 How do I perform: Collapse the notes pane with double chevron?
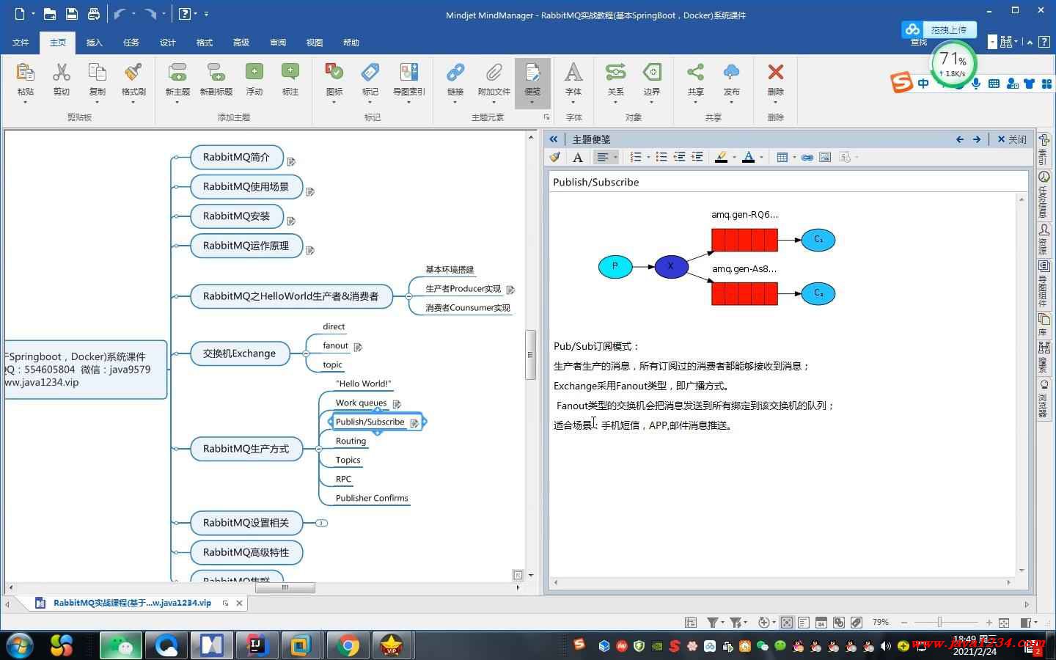tap(554, 139)
